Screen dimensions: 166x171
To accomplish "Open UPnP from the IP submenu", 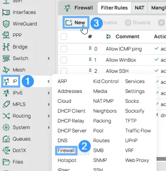I will click(131, 141).
